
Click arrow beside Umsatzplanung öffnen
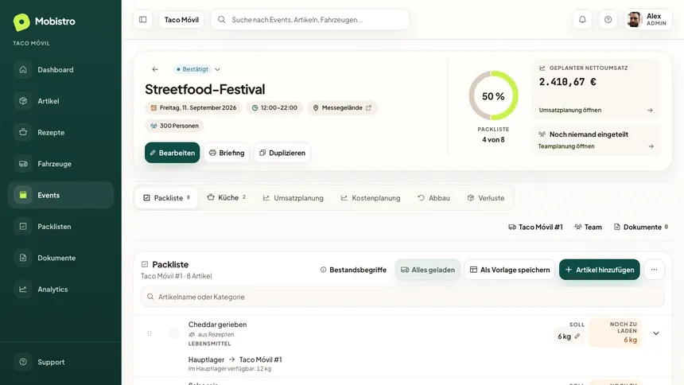[x=650, y=111]
